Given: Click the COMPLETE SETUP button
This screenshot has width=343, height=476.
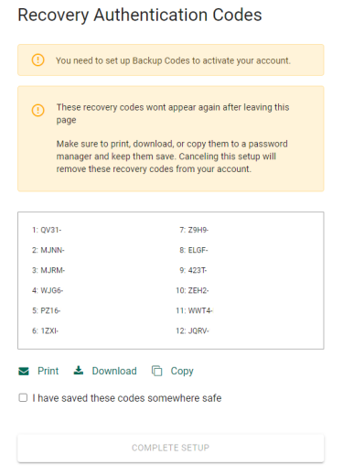Looking at the screenshot, I should pos(171,448).
